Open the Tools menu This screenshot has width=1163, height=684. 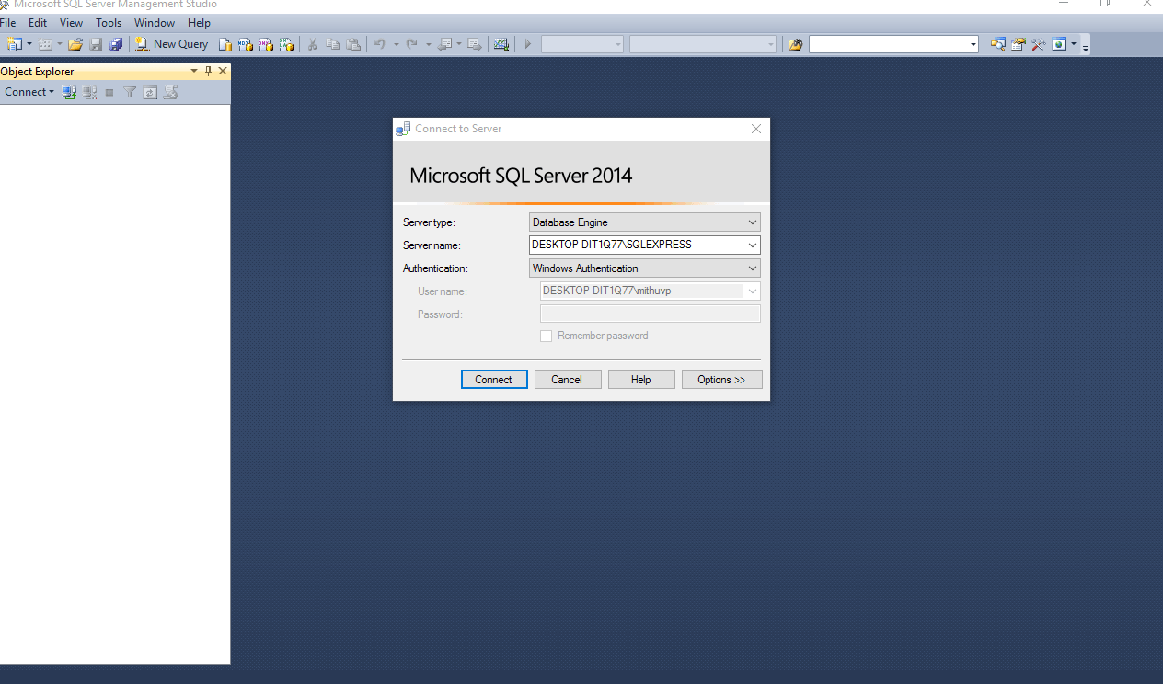pyautogui.click(x=109, y=22)
